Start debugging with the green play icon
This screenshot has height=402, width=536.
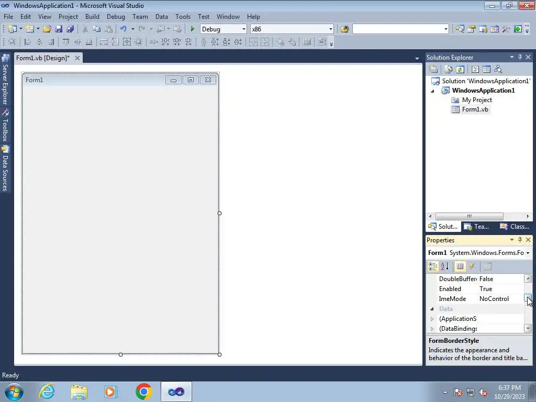192,29
